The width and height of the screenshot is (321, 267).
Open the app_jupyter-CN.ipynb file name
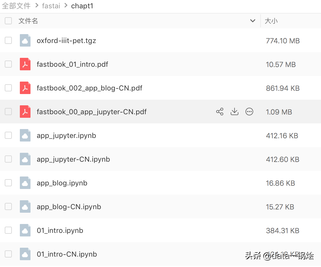tap(73, 159)
